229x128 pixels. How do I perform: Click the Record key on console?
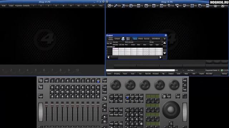121,114
